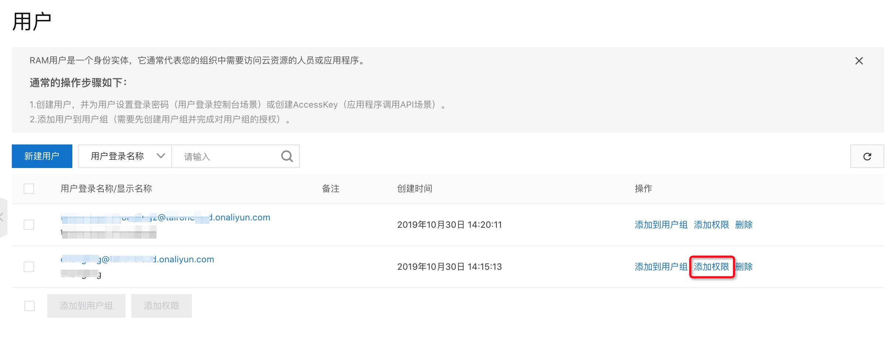
Task: Click the search magnifier icon
Action: pos(287,156)
